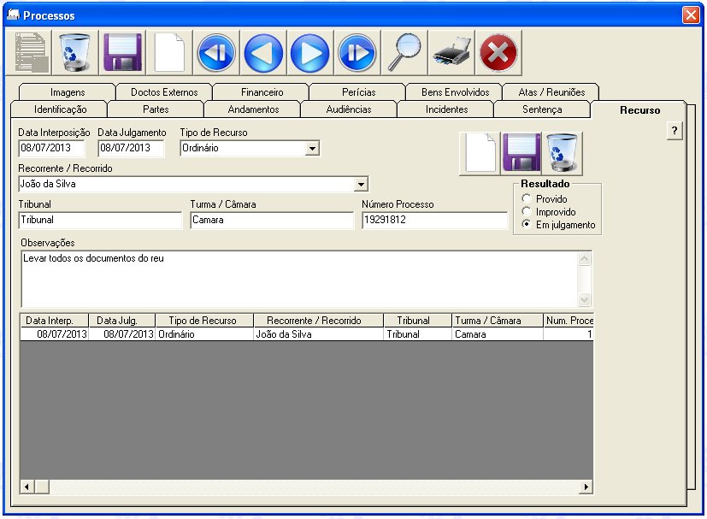Close the Processos window
Viewport: 707px width, 519px height.
691,15
